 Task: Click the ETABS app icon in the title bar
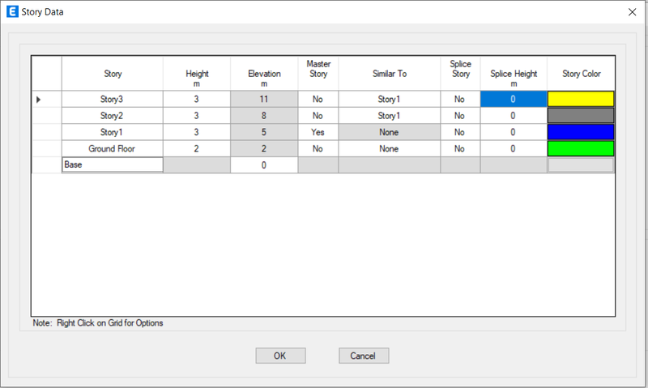(x=12, y=11)
